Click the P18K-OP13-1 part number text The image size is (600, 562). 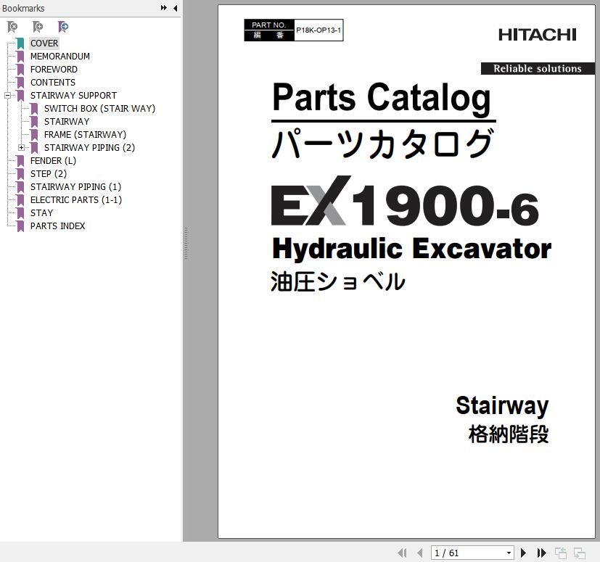click(319, 30)
